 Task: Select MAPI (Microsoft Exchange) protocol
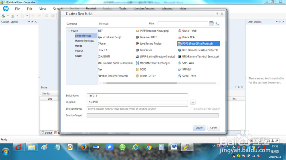point(153,63)
